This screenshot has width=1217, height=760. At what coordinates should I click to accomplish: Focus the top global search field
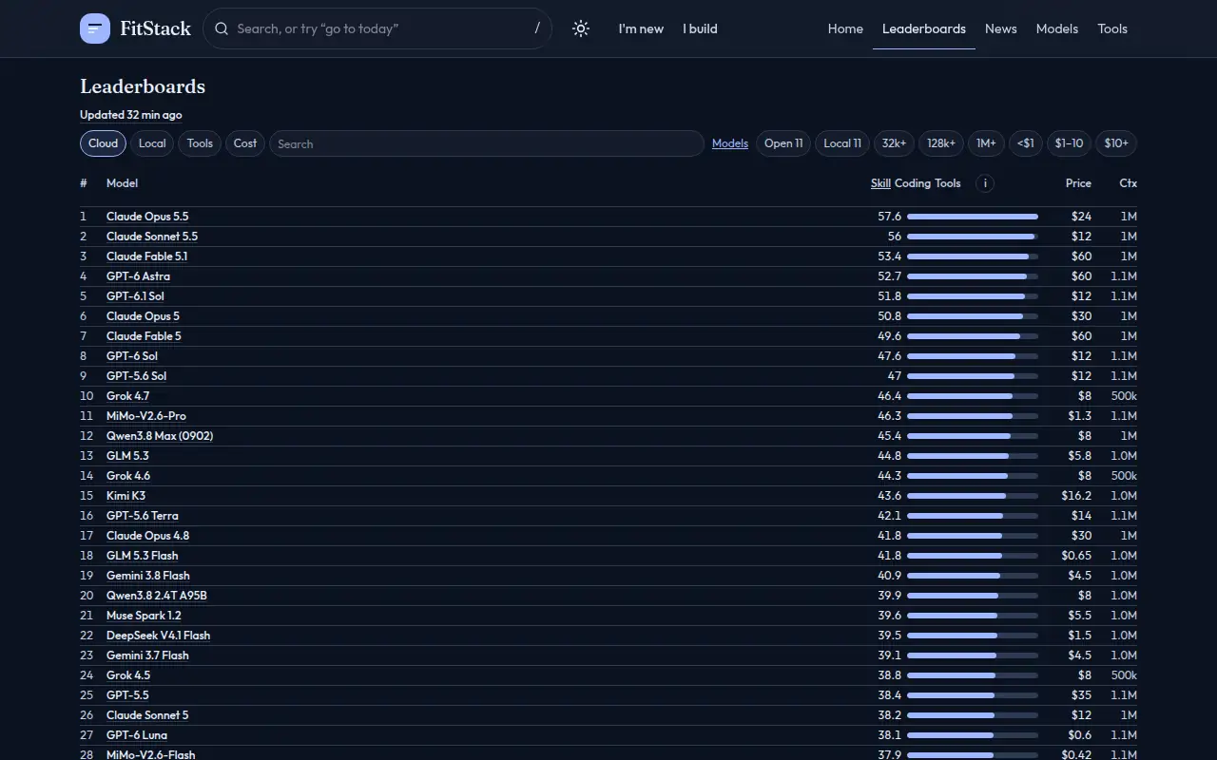coord(377,28)
